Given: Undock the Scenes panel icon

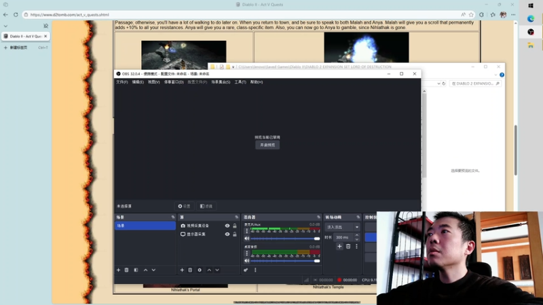Looking at the screenshot, I should (173, 217).
